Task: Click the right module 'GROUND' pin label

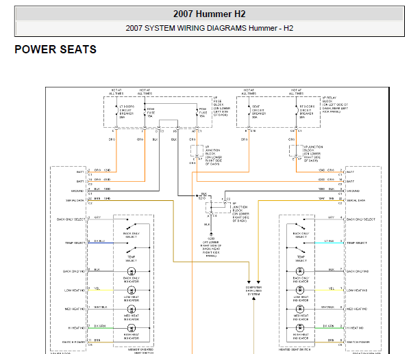Action: point(353,191)
